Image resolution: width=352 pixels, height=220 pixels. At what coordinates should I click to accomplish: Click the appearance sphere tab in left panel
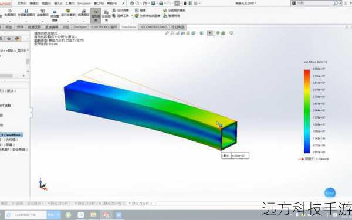point(17,39)
